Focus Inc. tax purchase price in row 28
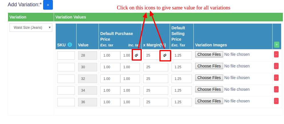284x124 pixels. point(126,55)
